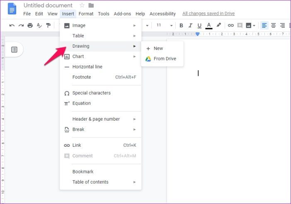The width and height of the screenshot is (291, 204).
Task: Open the font name dropdown arrow
Action: [x=147, y=25]
